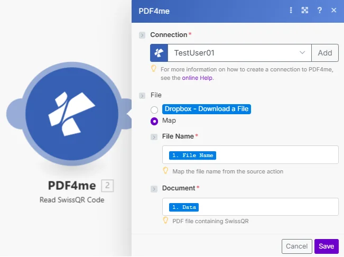Toggle the expander next to File Name
The width and height of the screenshot is (344, 257).
pos(154,137)
